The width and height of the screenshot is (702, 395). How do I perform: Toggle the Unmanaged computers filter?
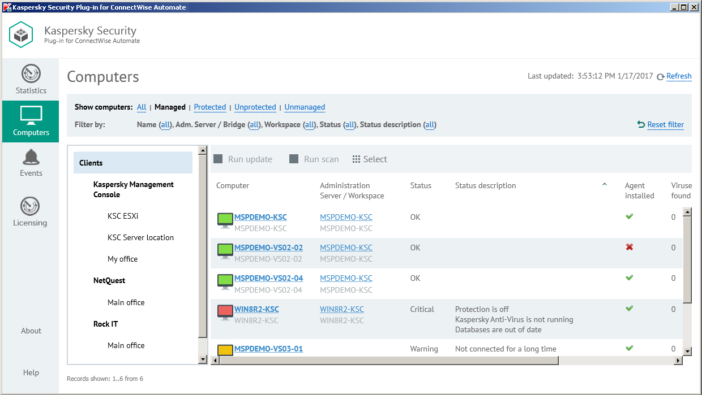305,107
